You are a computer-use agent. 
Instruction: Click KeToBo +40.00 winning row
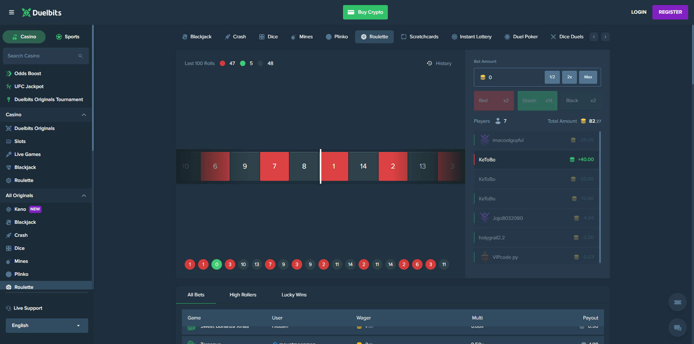pyautogui.click(x=536, y=160)
